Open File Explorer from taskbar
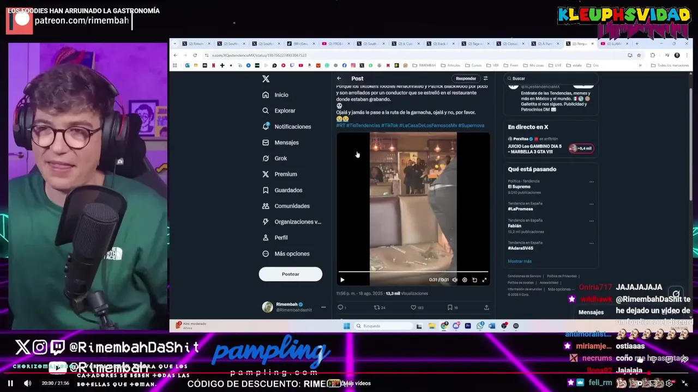Image resolution: width=698 pixels, height=392 pixels. 432,326
